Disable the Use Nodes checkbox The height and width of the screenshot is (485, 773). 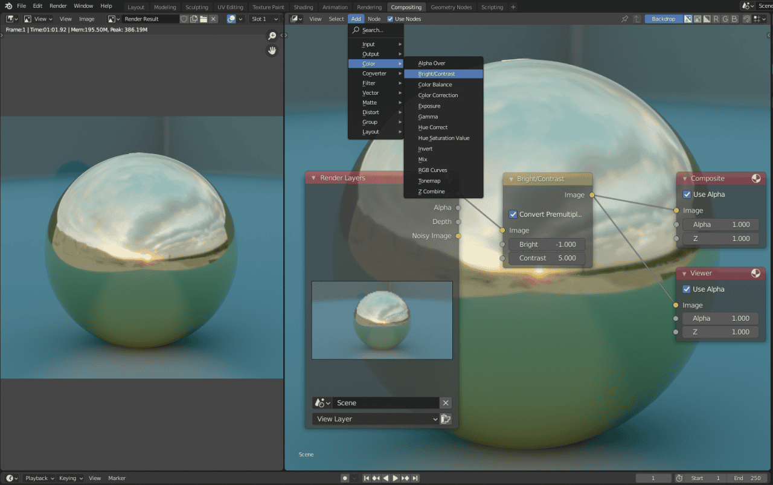pyautogui.click(x=390, y=19)
